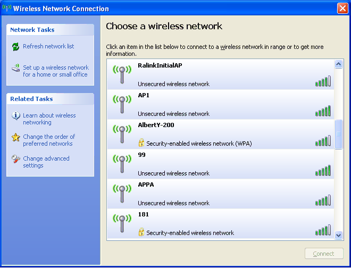Click the padlock icon on AlbertY-200
Screen dimensions: 351x268
click(141, 143)
